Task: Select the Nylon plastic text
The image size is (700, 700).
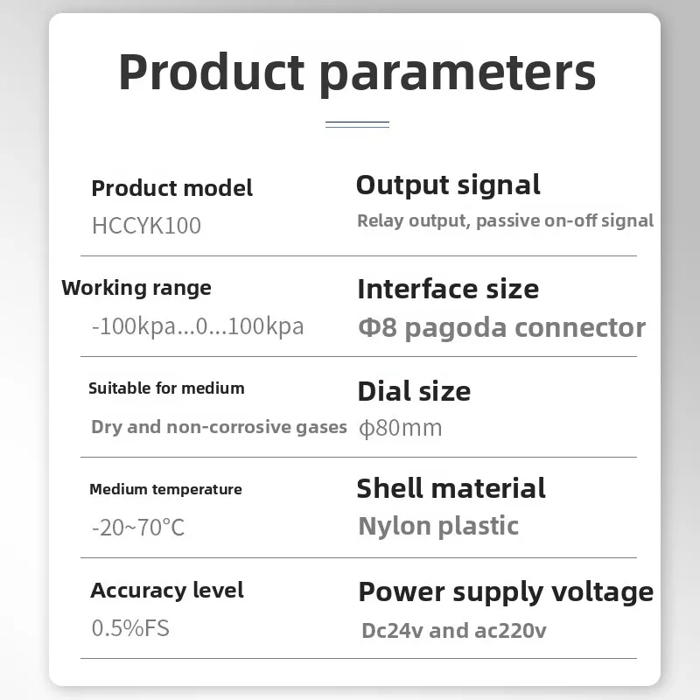Action: coord(438,526)
